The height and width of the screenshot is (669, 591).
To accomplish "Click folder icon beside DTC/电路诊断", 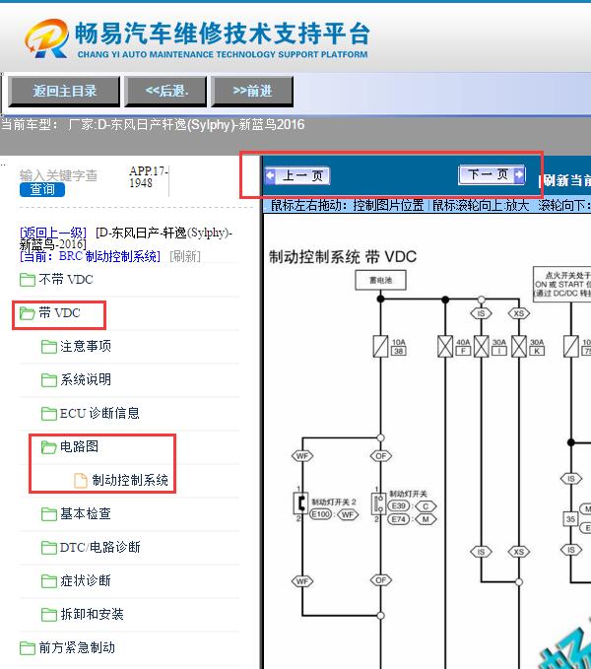I will (48, 548).
